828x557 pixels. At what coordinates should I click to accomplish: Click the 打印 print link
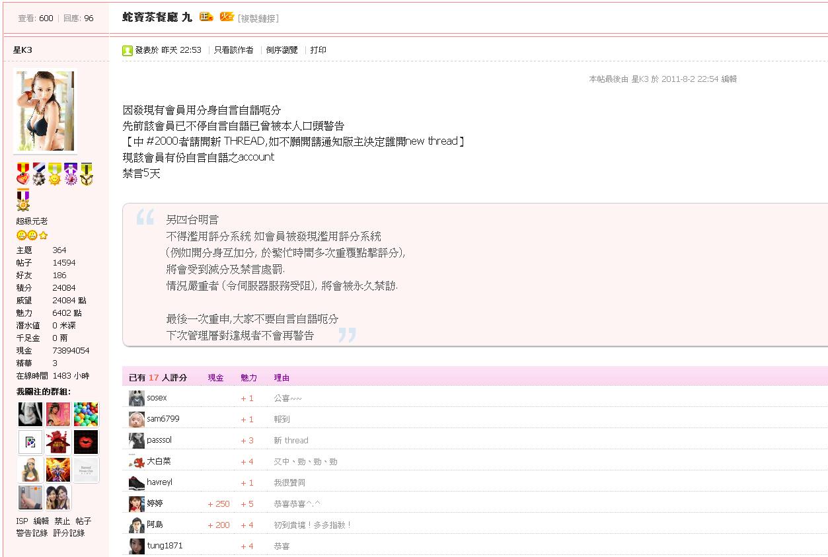pyautogui.click(x=318, y=50)
